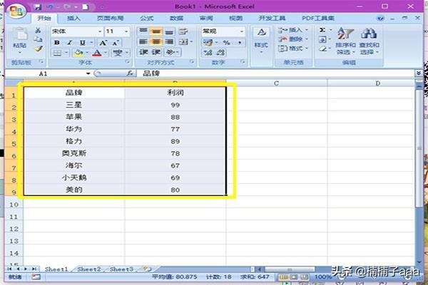Click the AutoSum sigma icon
Screen dimensions: 428x285
tap(322, 30)
